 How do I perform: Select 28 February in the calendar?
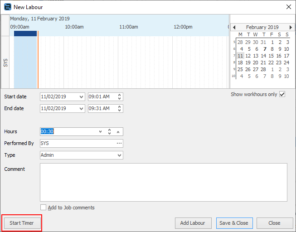263,69
